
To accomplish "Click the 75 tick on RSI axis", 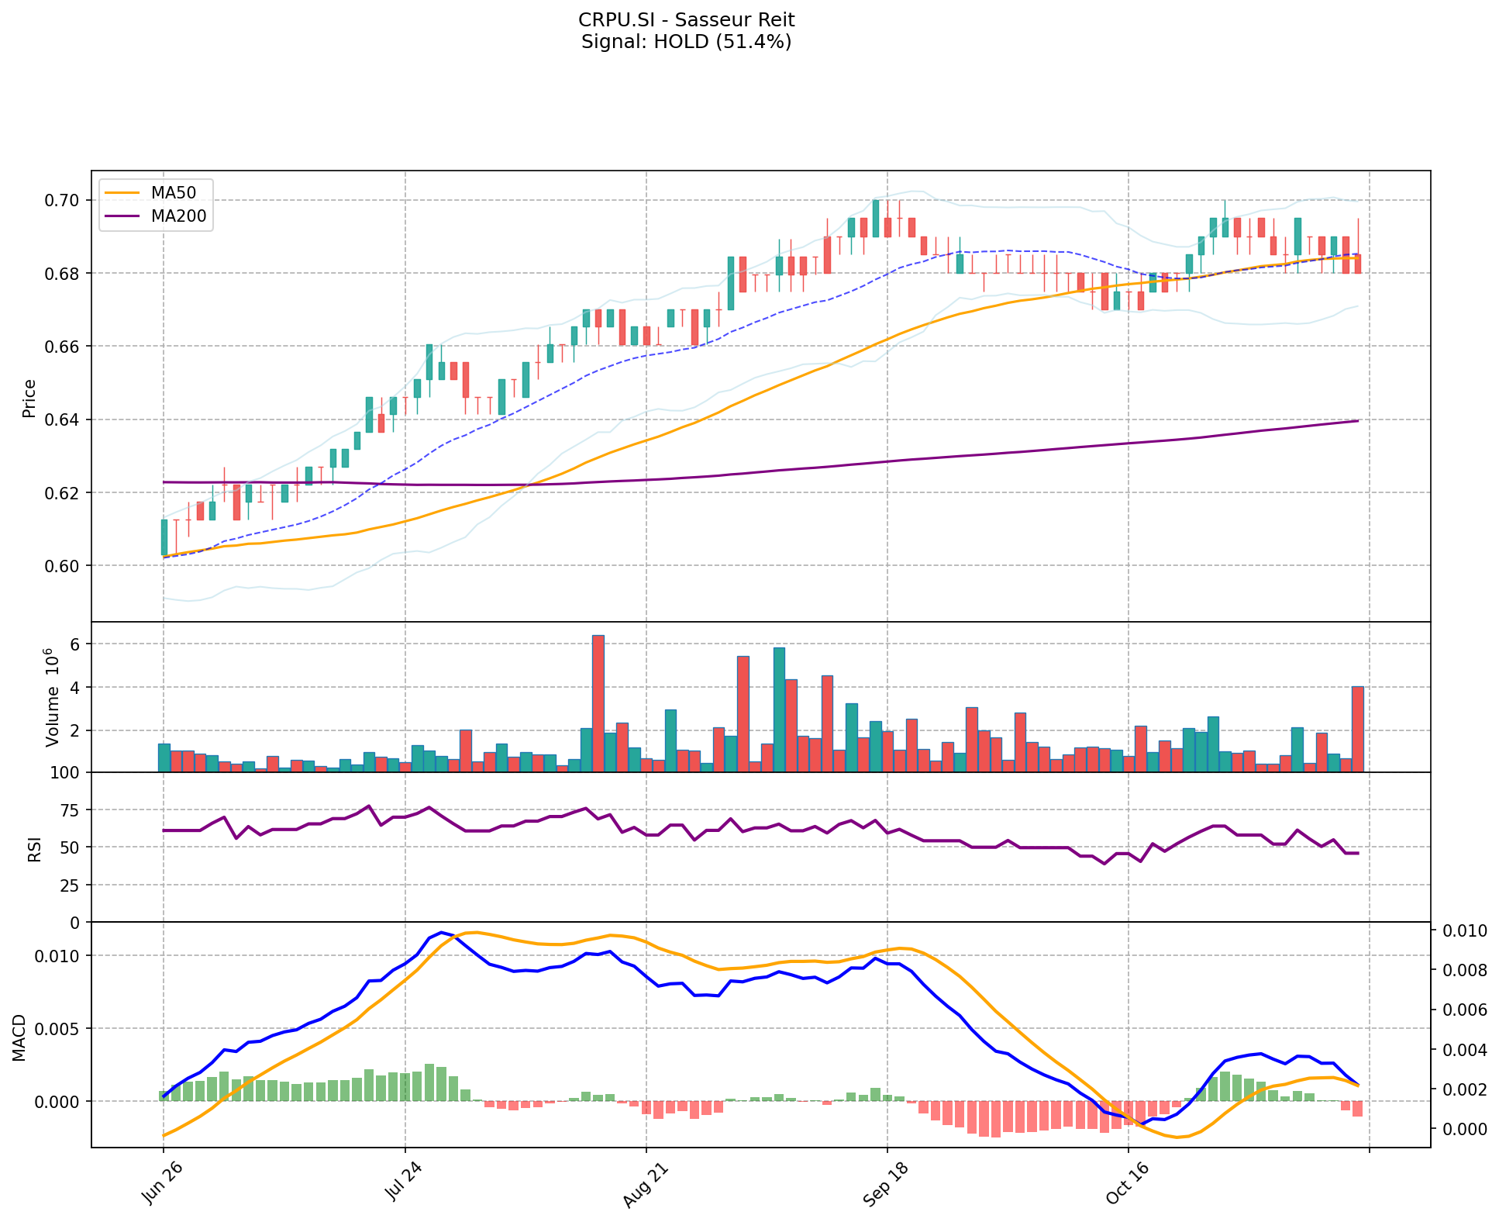I will 70,810.
